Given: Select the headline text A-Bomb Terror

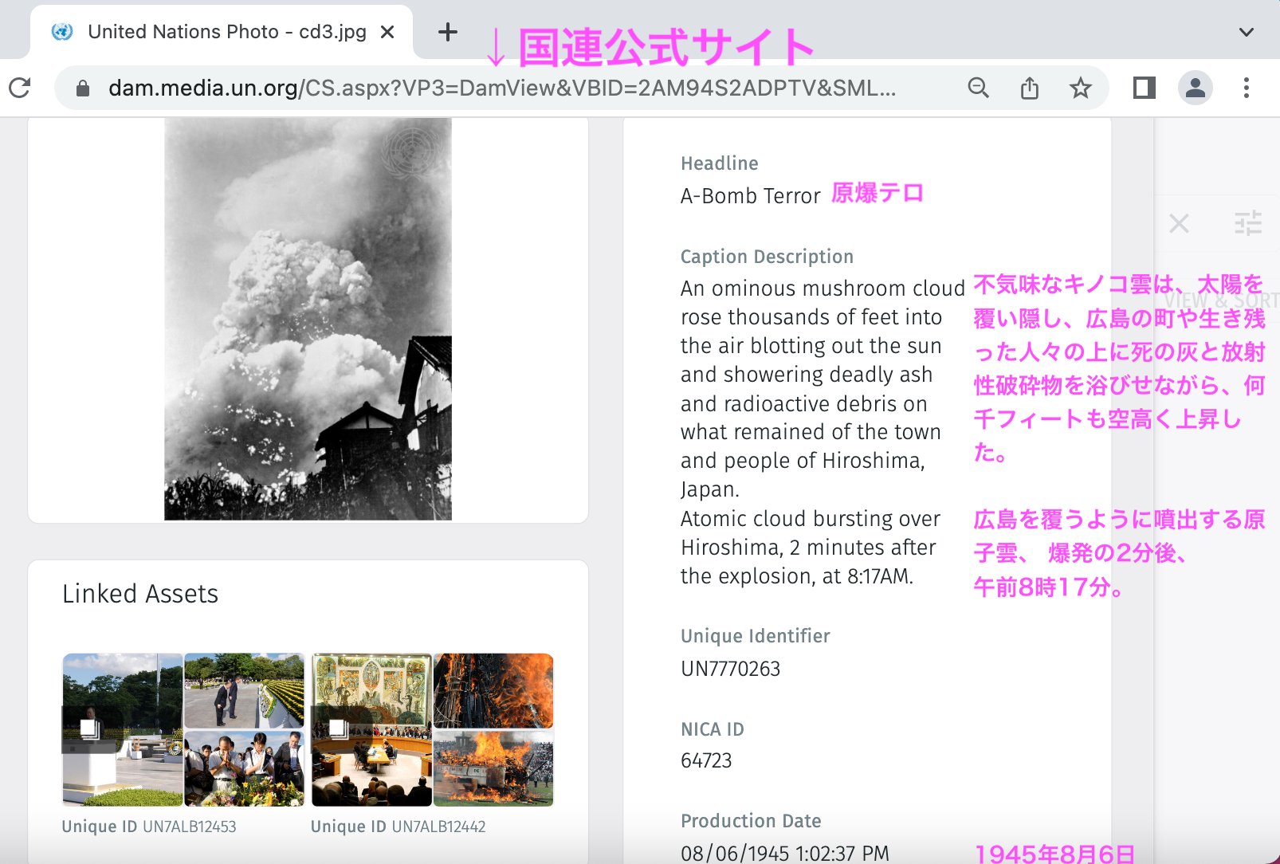Looking at the screenshot, I should click(x=750, y=196).
